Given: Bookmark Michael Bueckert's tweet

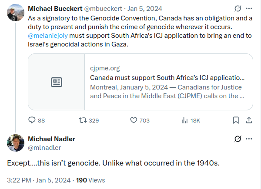Looking at the screenshot, I should point(236,120).
